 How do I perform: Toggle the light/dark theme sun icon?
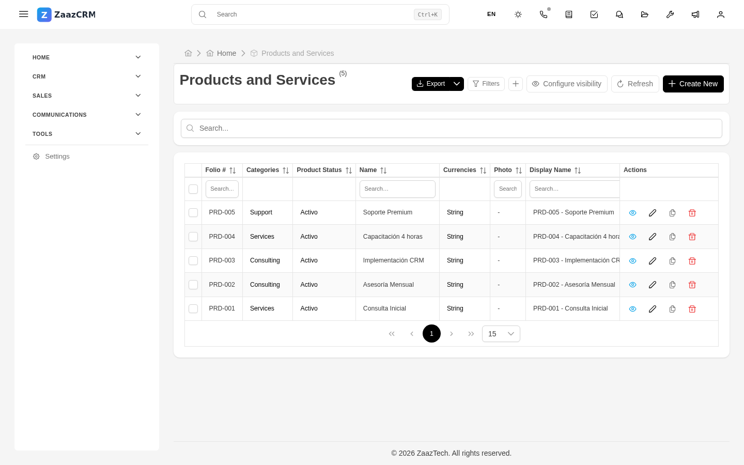coord(518,14)
